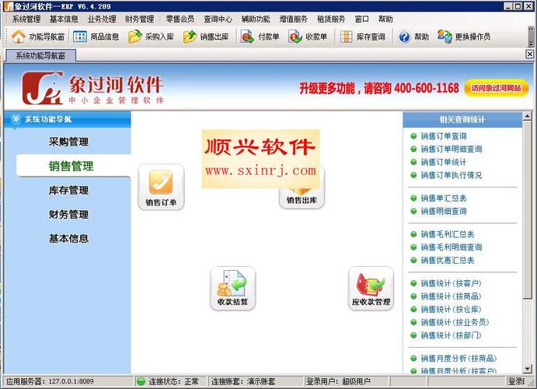Screen dimensions: 537x389
Task: Open the 增值服务 menu
Action: [x=293, y=19]
